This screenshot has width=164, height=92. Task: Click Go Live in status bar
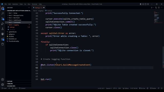pyautogui.click(x=142, y=88)
